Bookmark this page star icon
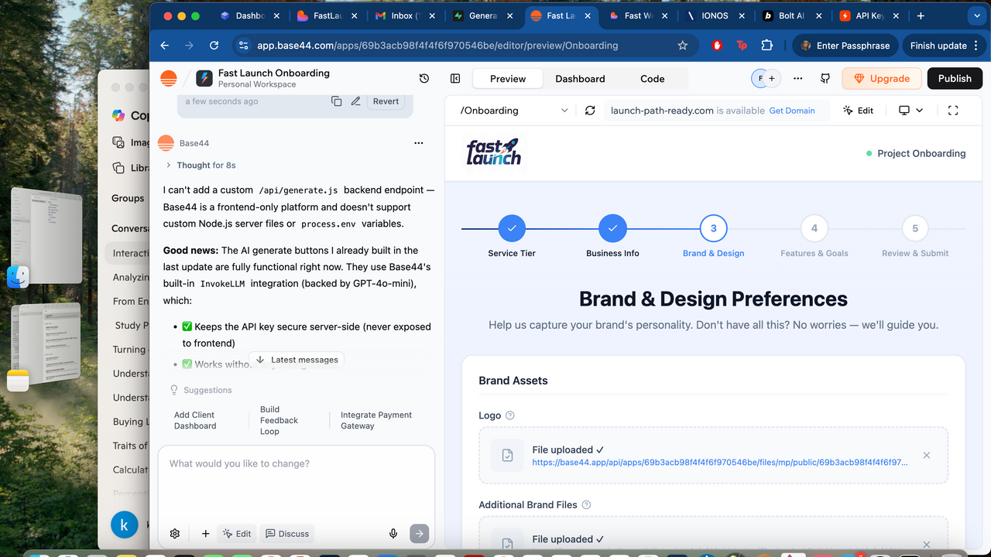The width and height of the screenshot is (991, 557). [x=682, y=46]
